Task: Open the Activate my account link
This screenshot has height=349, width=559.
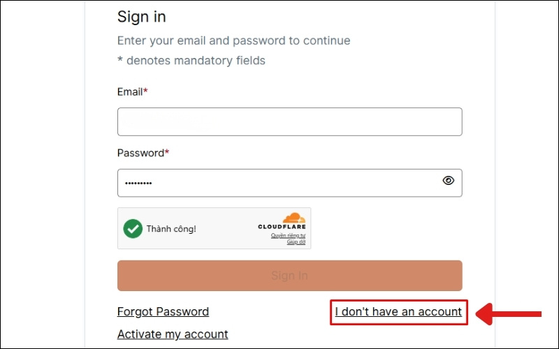Action: click(173, 334)
